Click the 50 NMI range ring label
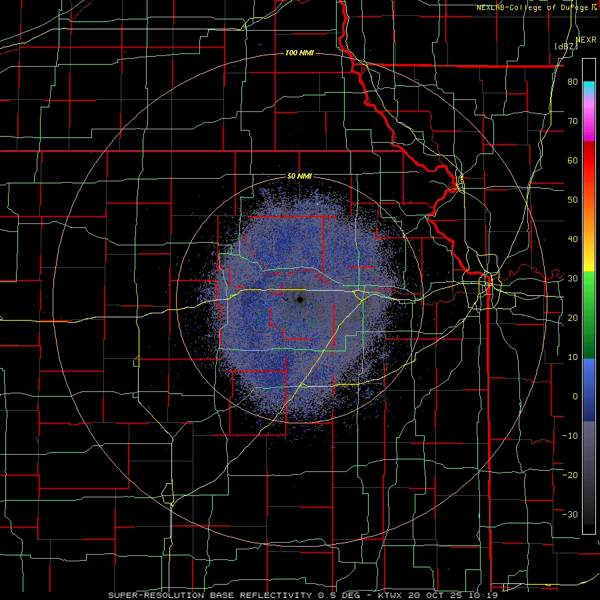The width and height of the screenshot is (600, 600). pyautogui.click(x=299, y=177)
